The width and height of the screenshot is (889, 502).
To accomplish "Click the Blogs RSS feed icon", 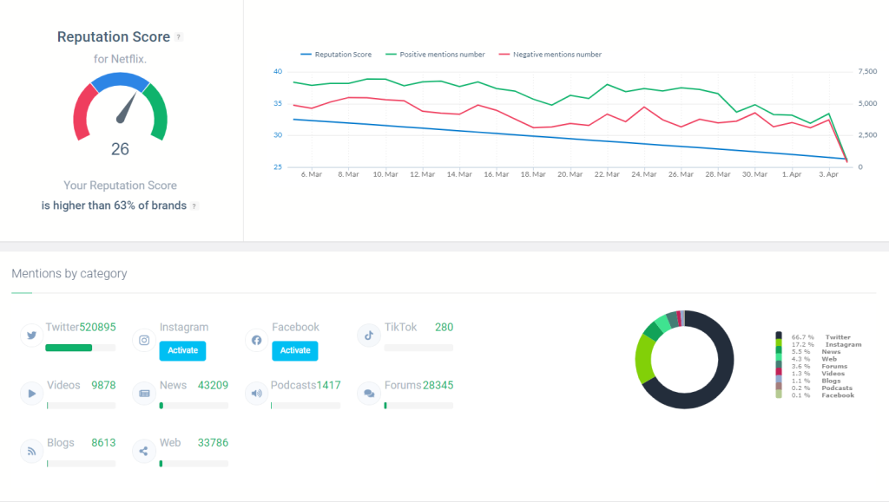I will tap(32, 451).
